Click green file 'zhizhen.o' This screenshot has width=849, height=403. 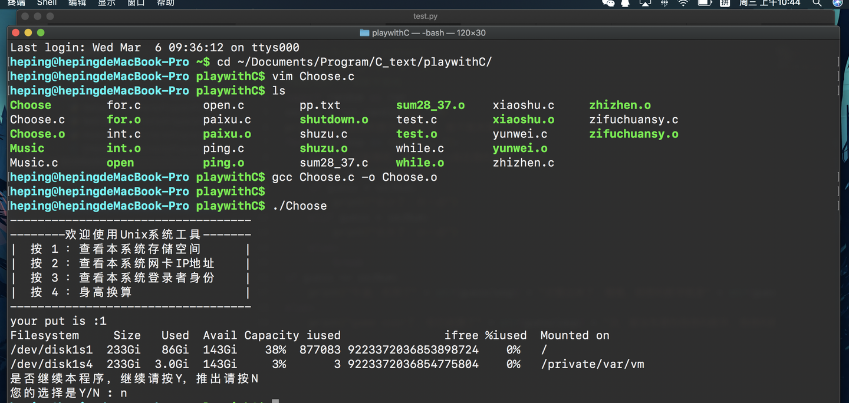tap(620, 105)
